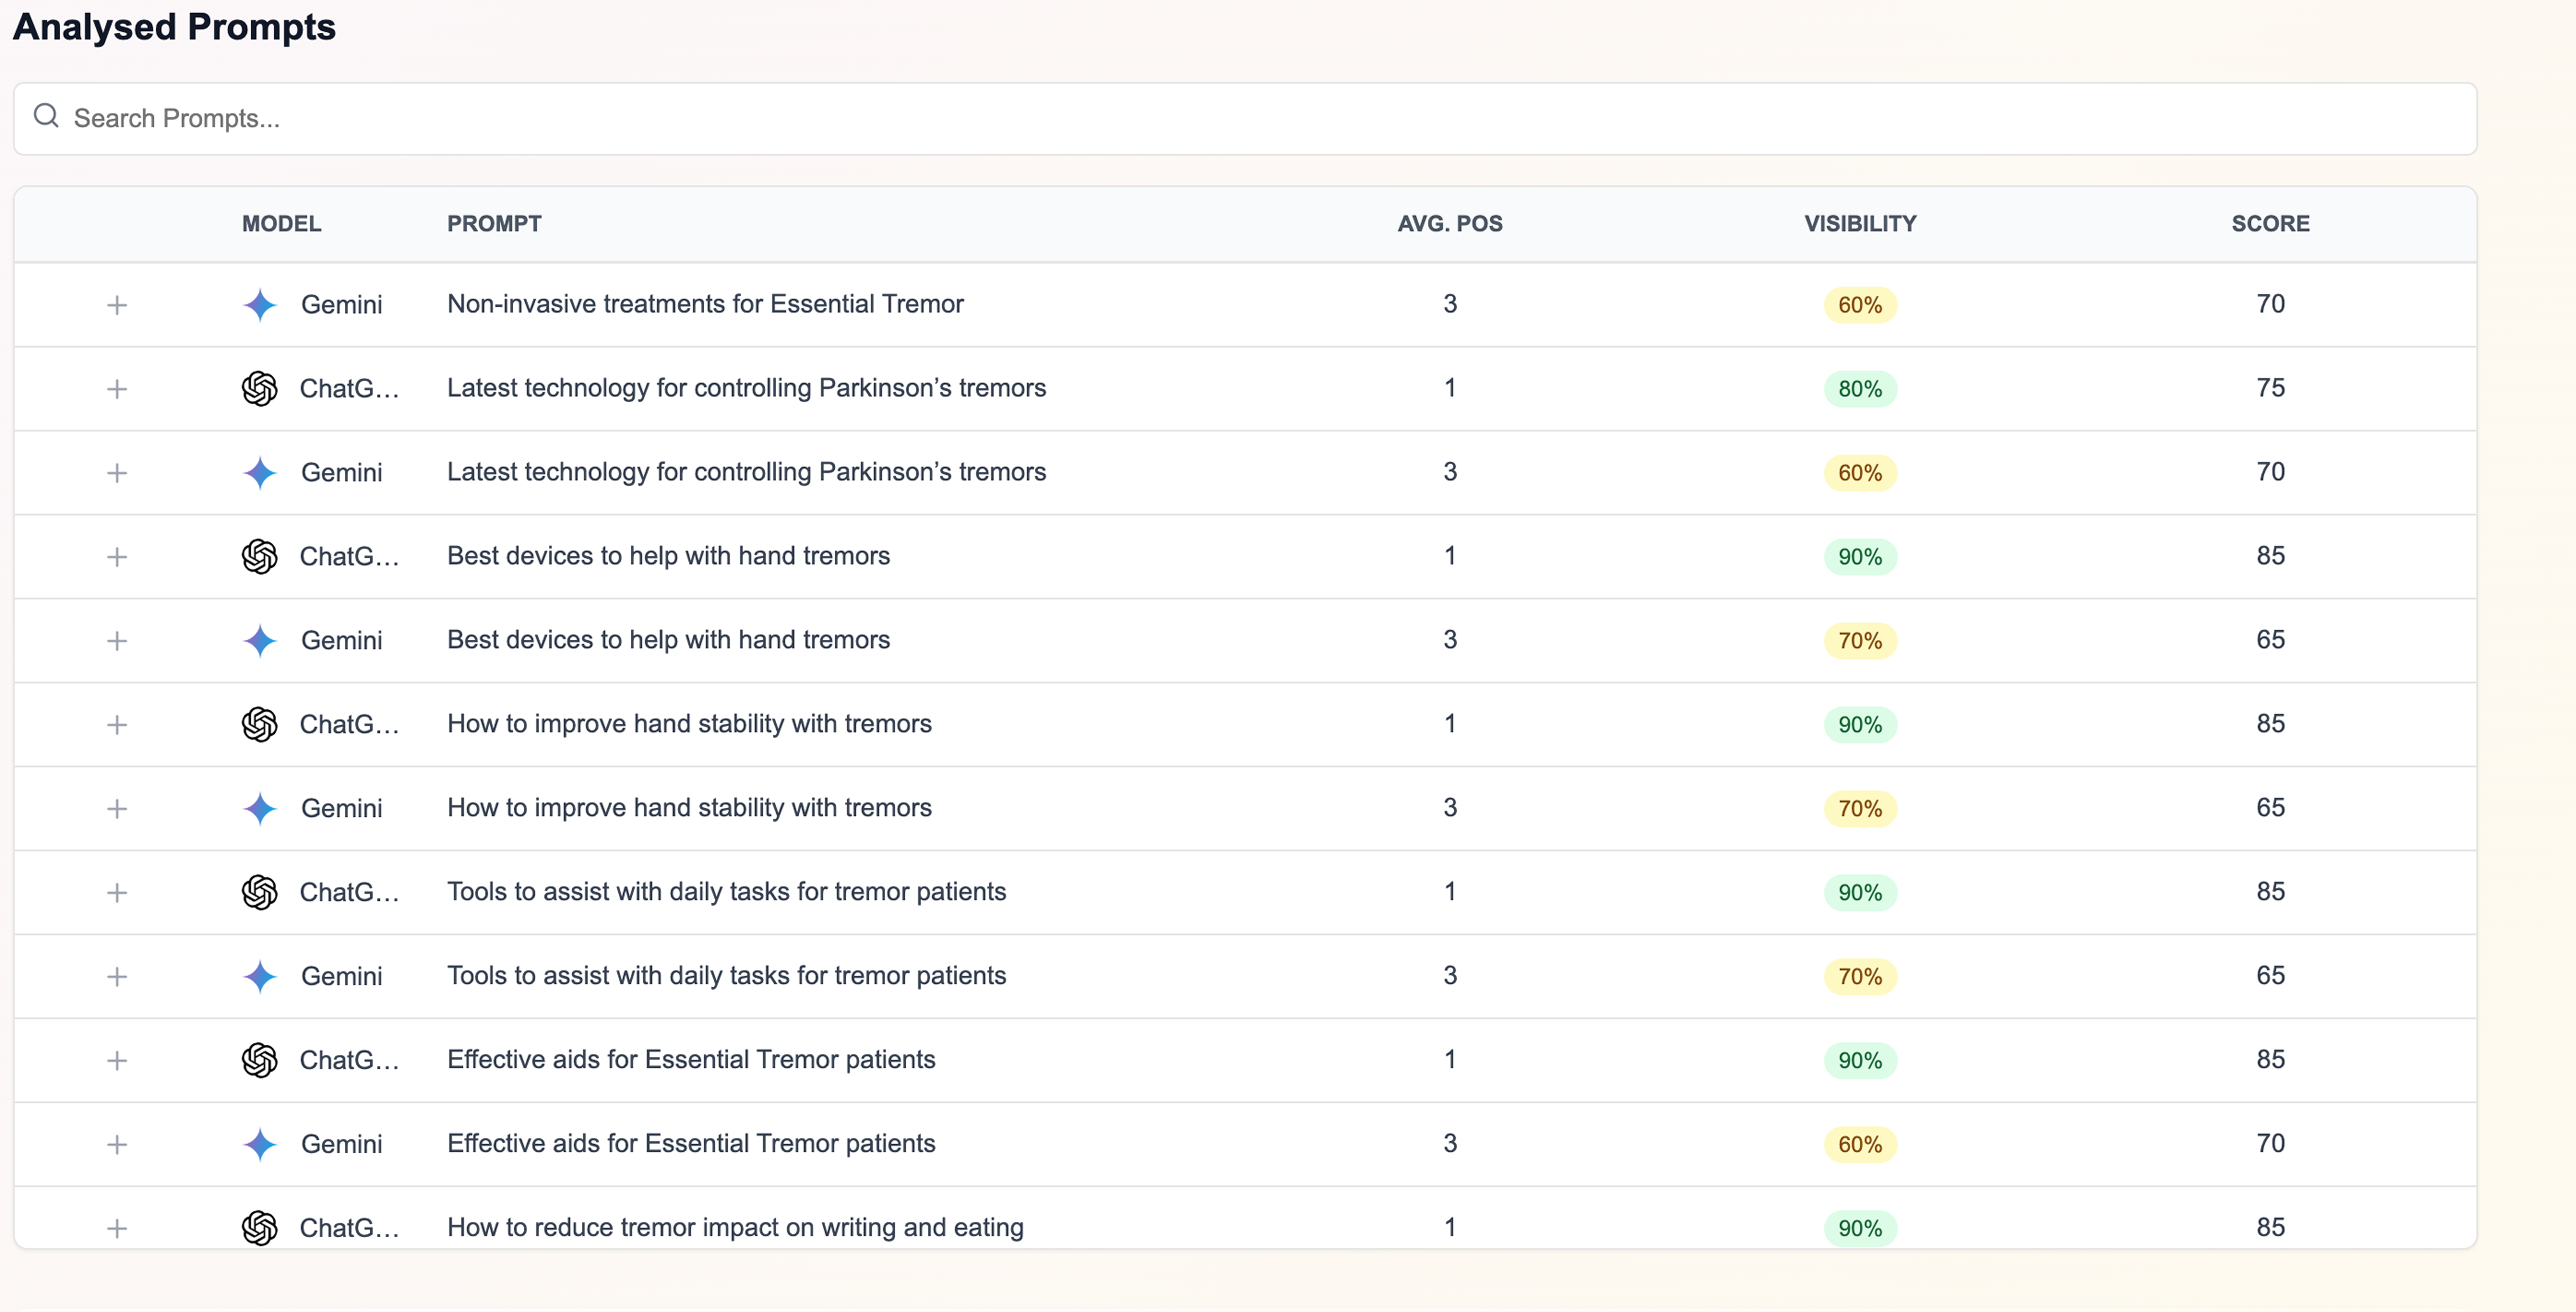Click ChatGPT logo on Best devices row

point(260,556)
